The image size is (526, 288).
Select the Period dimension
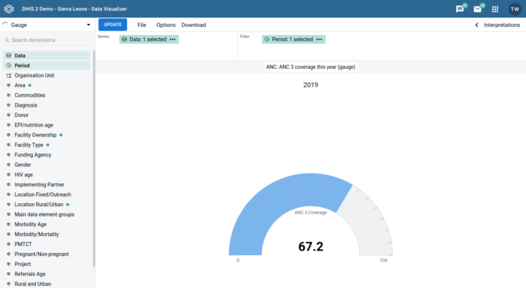point(47,66)
